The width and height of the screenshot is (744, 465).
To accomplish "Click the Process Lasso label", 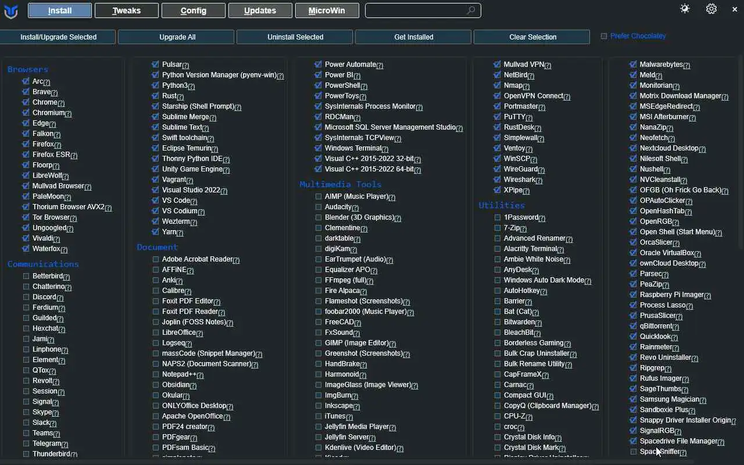I will tap(663, 305).
